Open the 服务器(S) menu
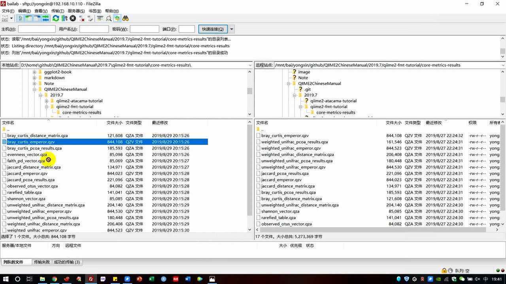Image resolution: width=506 pixels, height=284 pixels. [x=76, y=11]
